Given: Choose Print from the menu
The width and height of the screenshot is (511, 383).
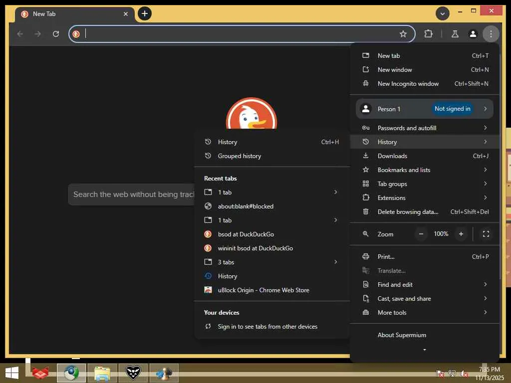Looking at the screenshot, I should tap(425, 257).
